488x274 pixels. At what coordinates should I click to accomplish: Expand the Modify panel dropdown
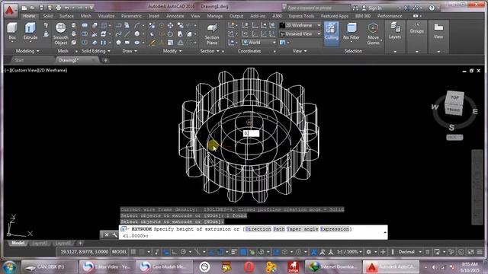click(x=172, y=51)
